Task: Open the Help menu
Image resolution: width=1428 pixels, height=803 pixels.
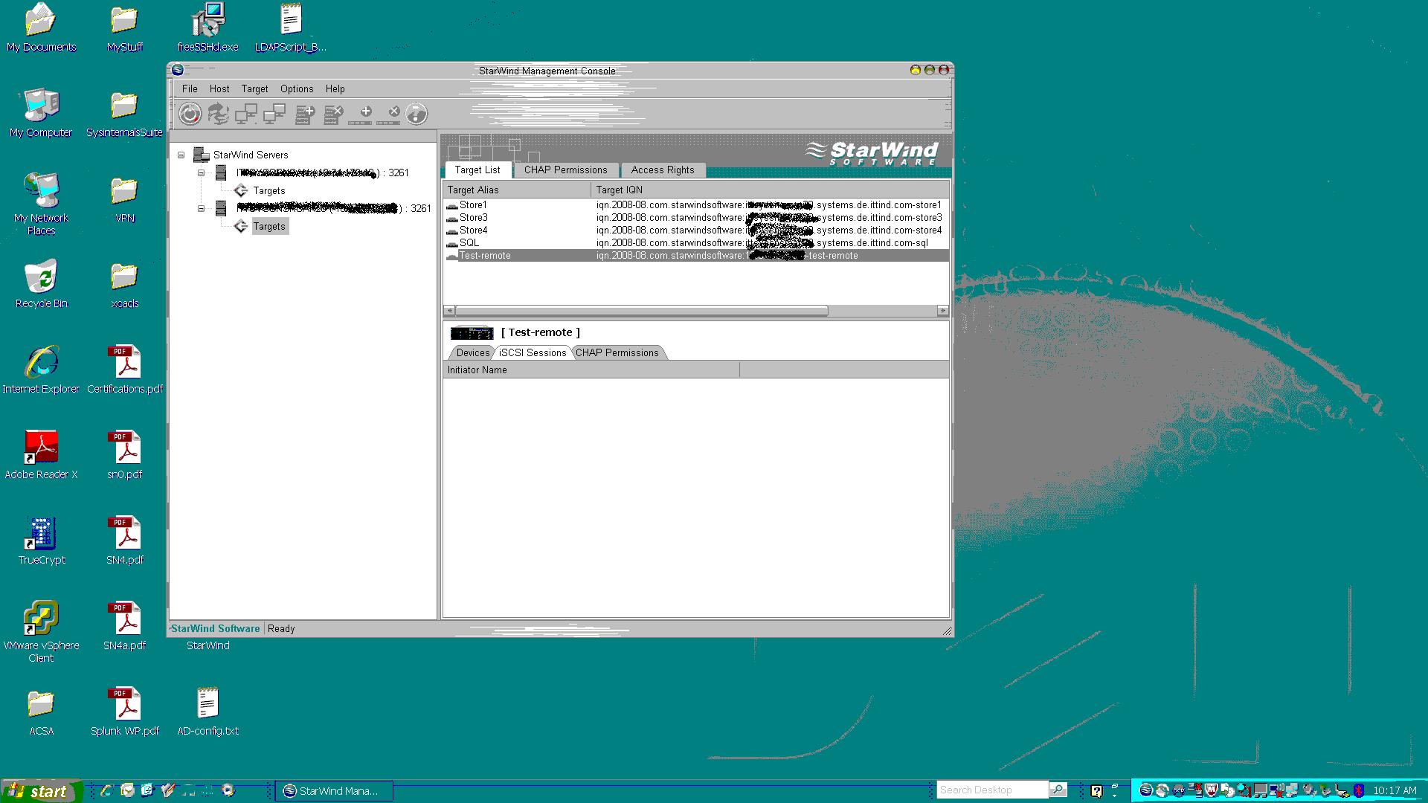Action: point(335,88)
